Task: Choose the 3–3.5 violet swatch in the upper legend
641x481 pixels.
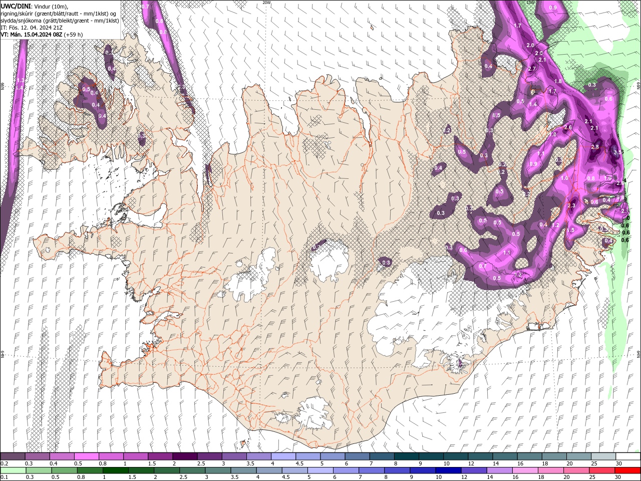Action: 234,456
